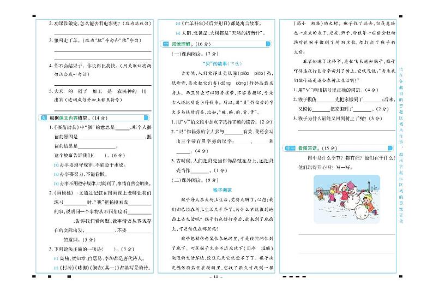The height and width of the screenshot is (307, 433).
Task: Click the blank after 拔苗的原因是
Action: pos(111,138)
